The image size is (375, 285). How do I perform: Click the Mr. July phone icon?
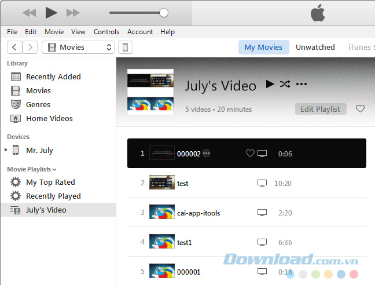pos(16,150)
